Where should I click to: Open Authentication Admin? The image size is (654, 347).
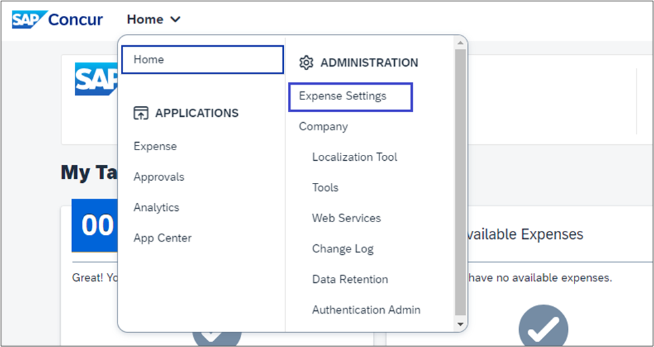tap(366, 310)
